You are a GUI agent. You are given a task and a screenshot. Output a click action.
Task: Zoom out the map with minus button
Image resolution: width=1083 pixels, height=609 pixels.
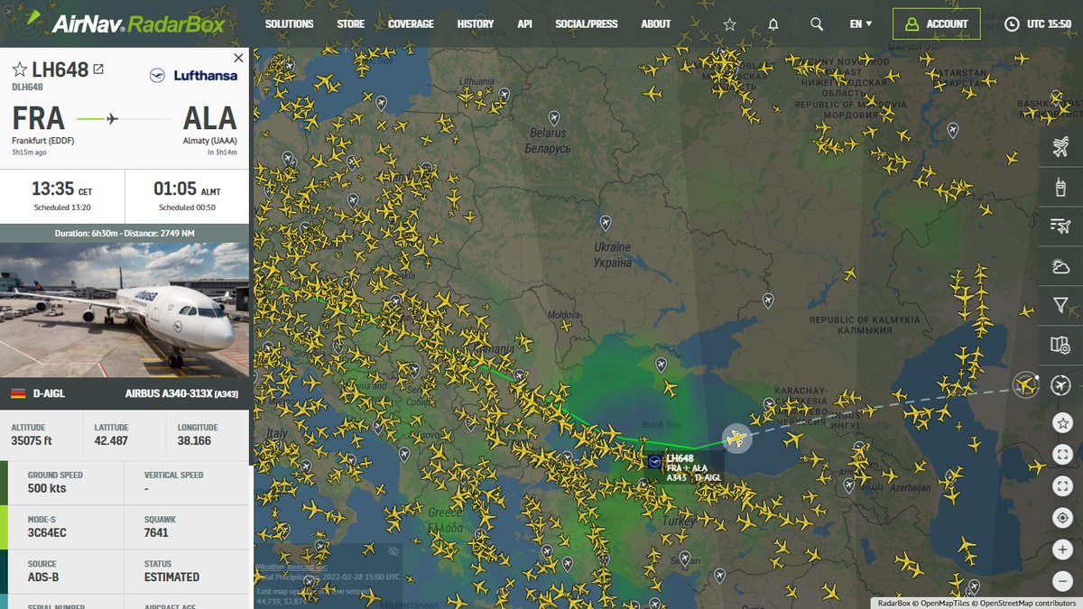(x=1062, y=581)
